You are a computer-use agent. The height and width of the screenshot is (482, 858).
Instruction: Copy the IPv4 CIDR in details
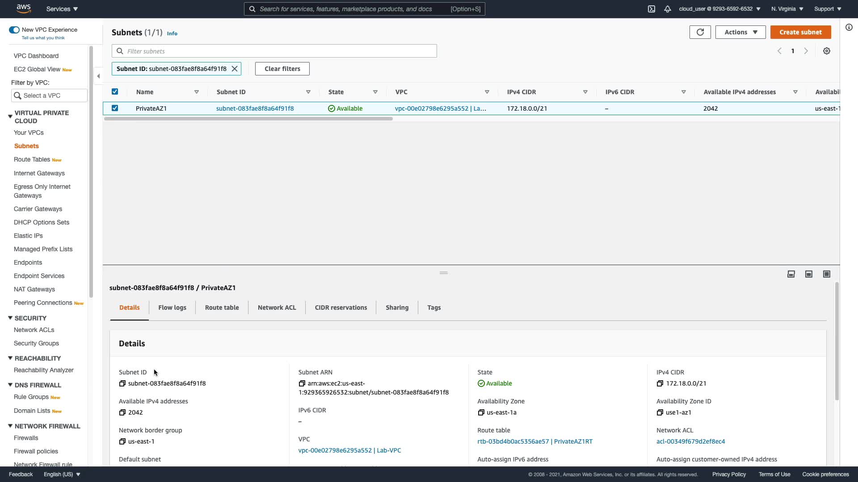(660, 383)
